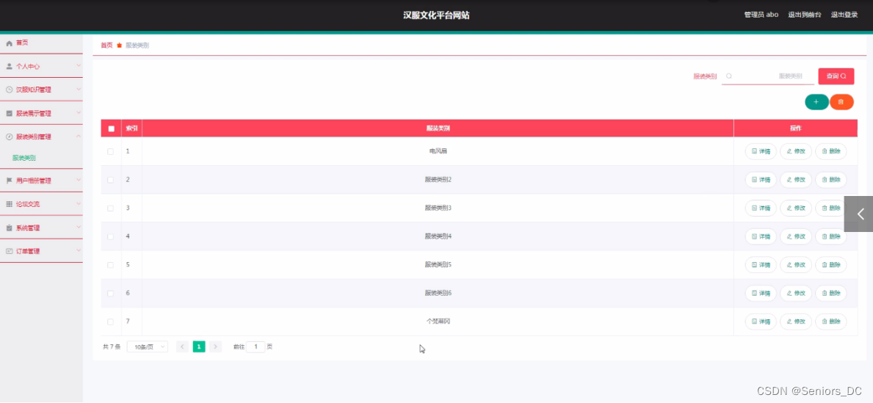Toggle the select-all checkbox in table header
The image size is (873, 403).
(x=111, y=128)
